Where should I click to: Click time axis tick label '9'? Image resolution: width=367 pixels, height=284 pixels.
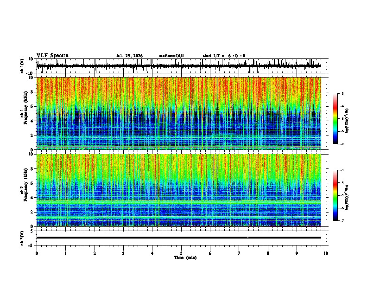point(297,253)
